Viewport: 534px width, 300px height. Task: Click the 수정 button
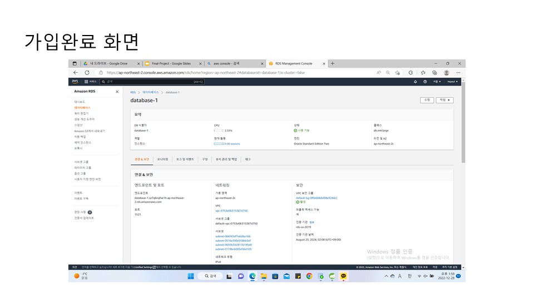pyautogui.click(x=427, y=100)
